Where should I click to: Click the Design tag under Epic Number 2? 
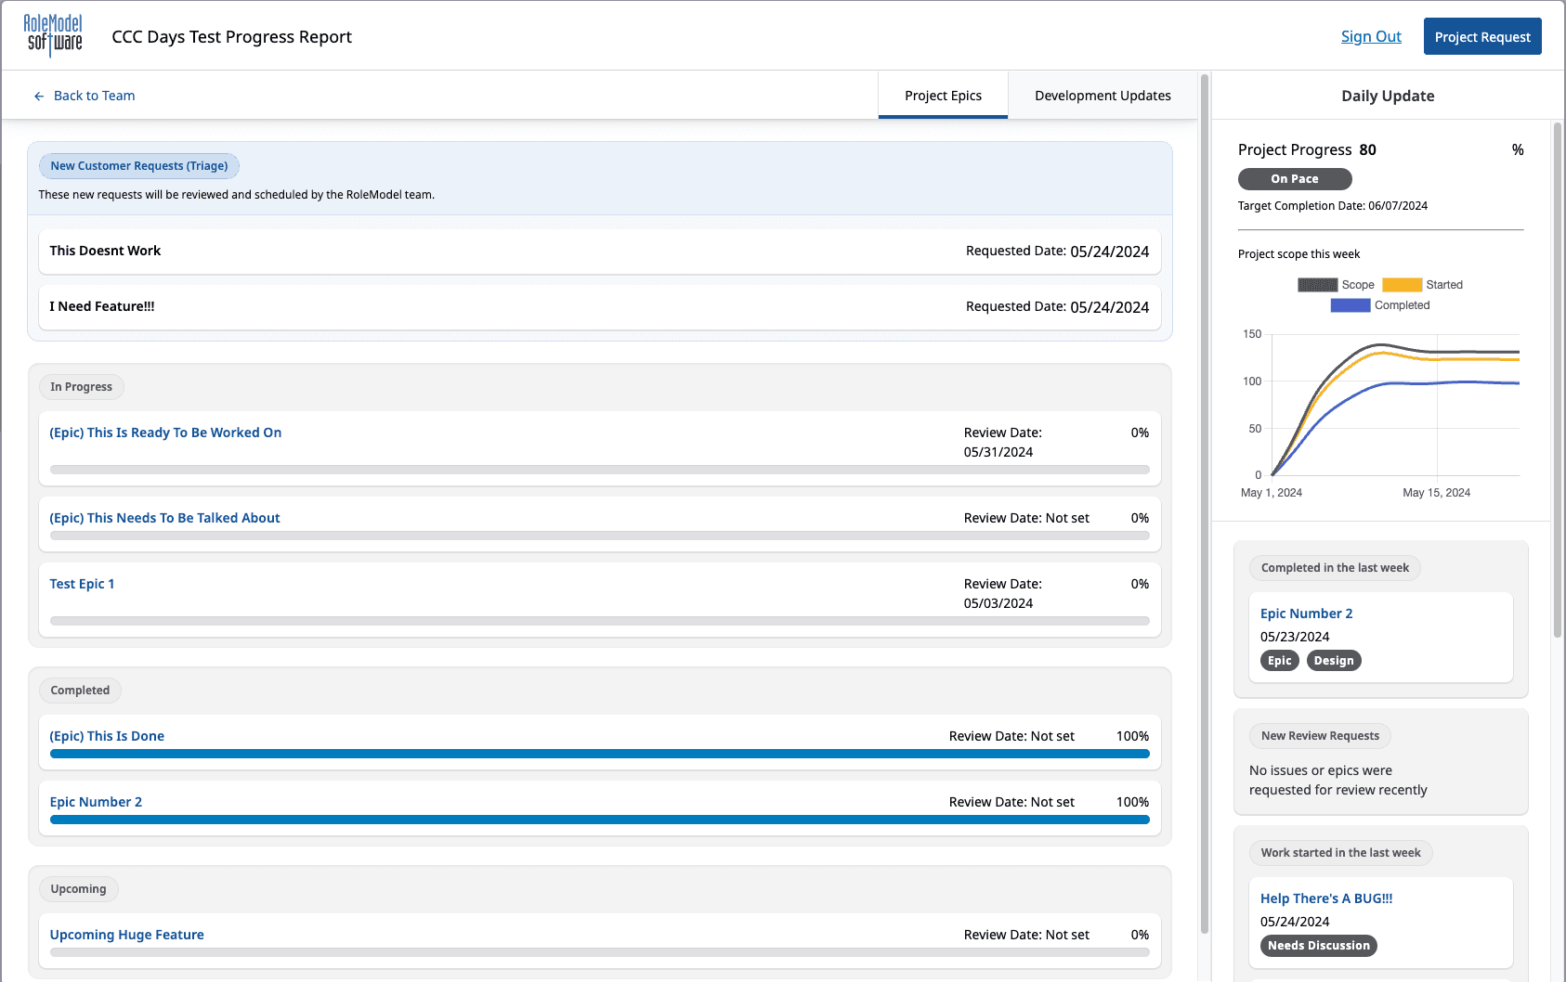[x=1334, y=661]
